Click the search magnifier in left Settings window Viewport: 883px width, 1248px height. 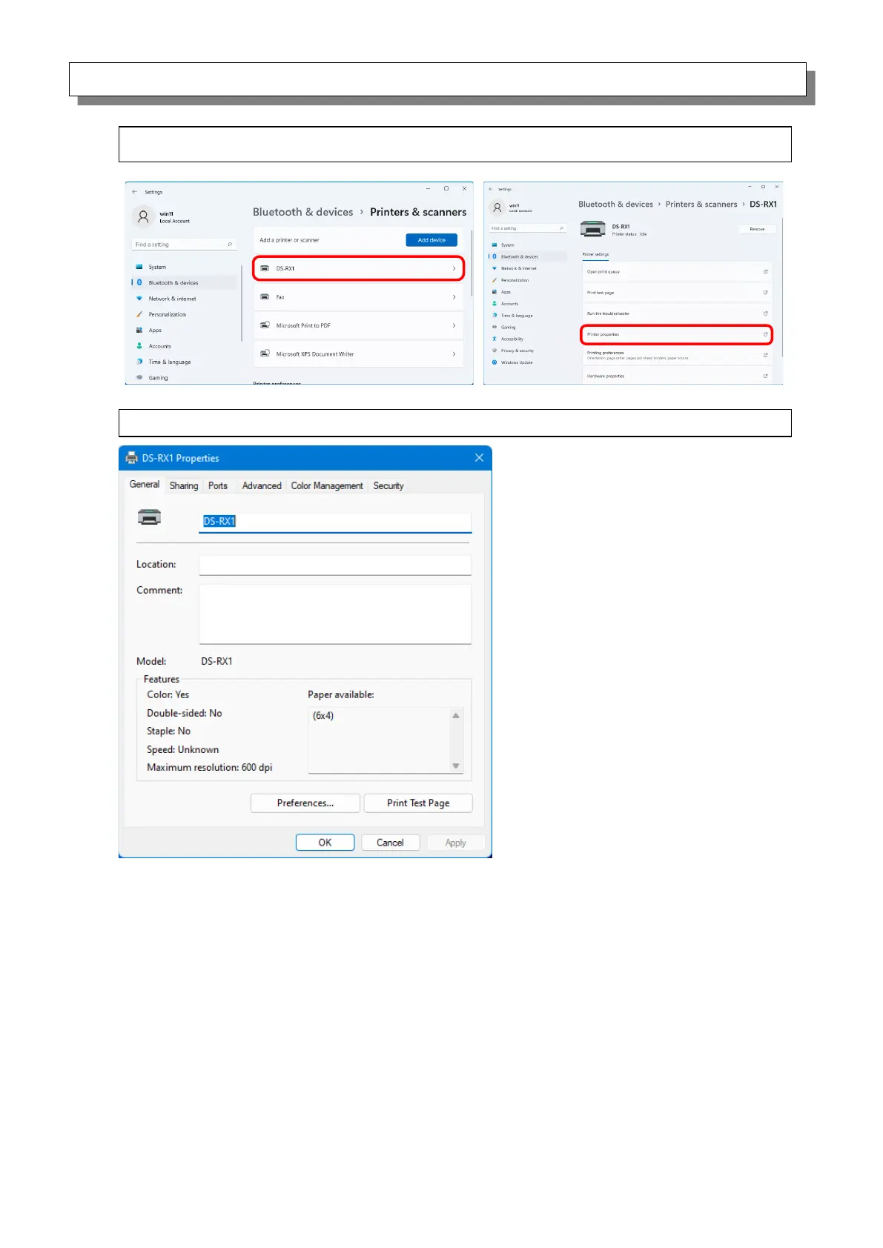(x=230, y=245)
